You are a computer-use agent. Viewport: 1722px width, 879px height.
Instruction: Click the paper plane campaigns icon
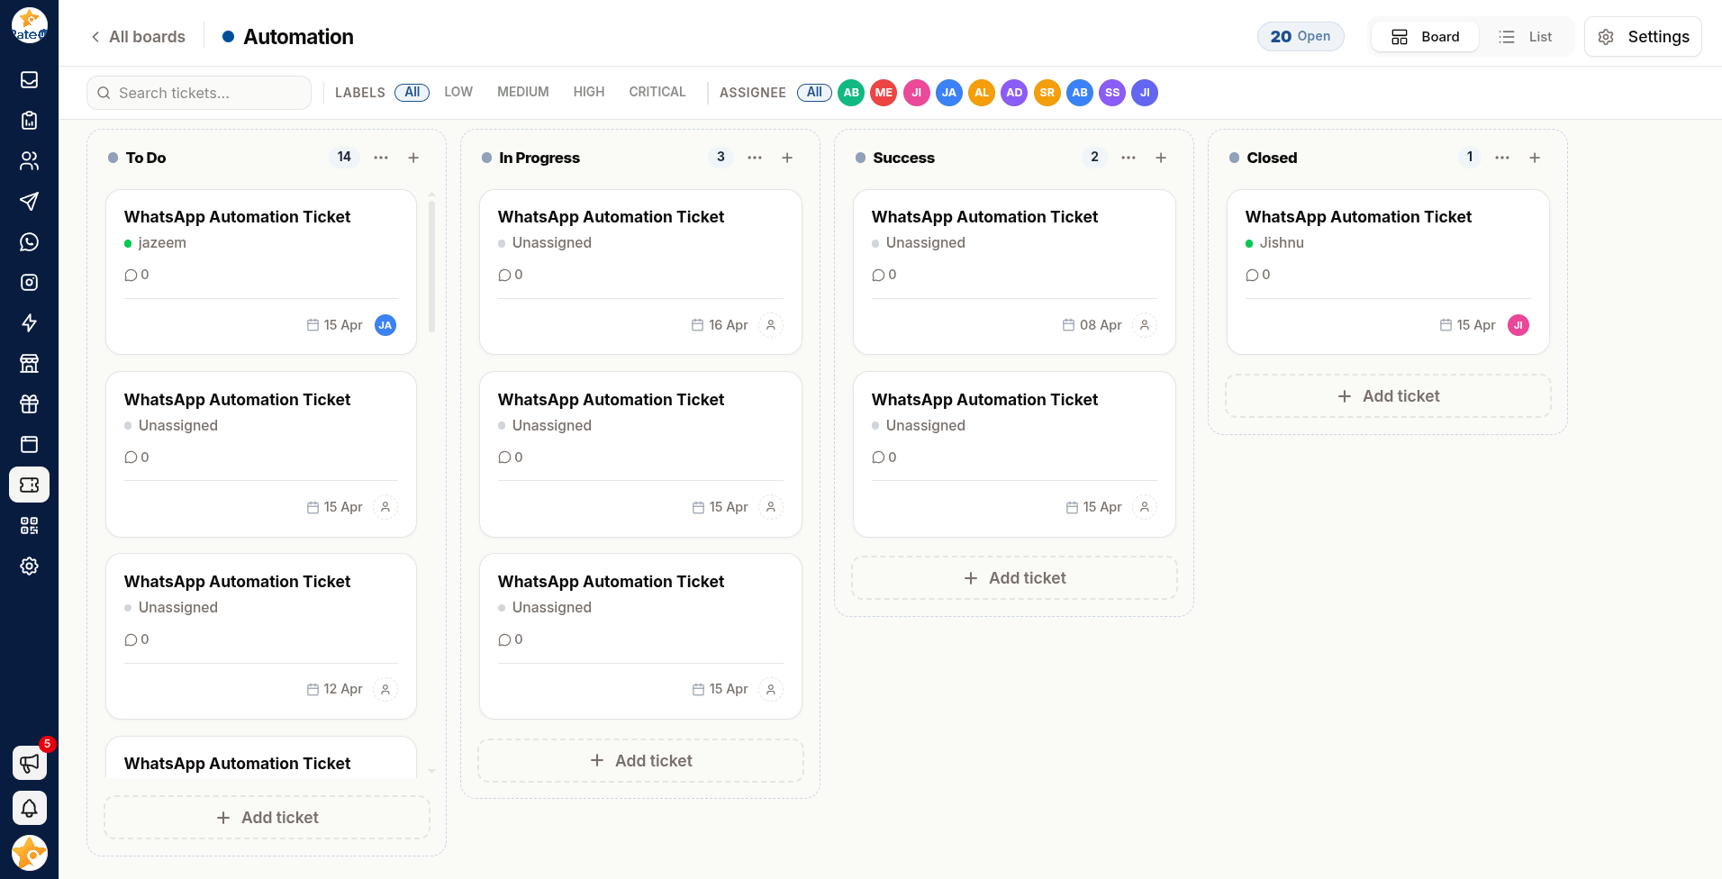(x=29, y=202)
